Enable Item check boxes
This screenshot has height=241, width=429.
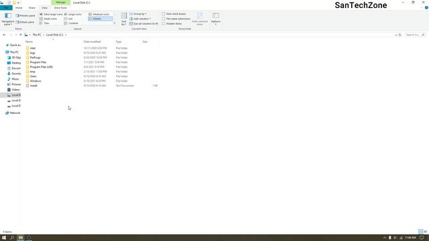(x=174, y=13)
